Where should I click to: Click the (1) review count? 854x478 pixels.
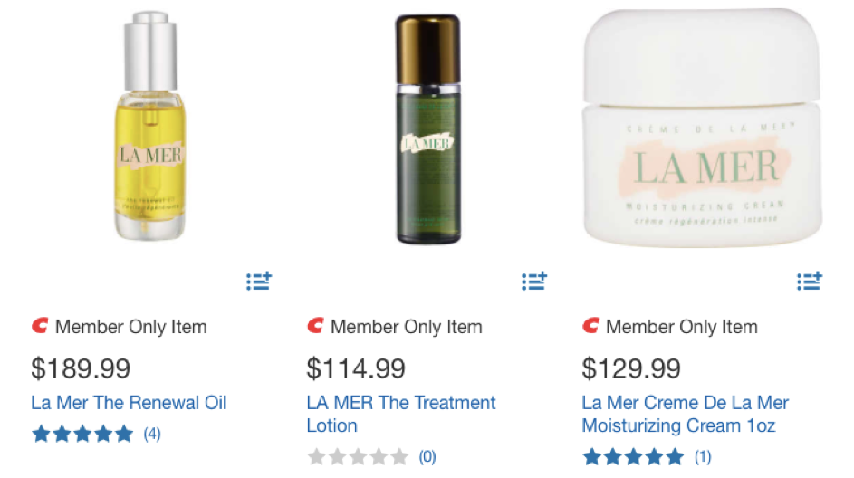click(x=702, y=456)
